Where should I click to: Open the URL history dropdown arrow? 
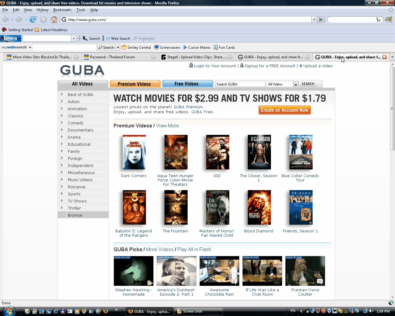coord(314,19)
